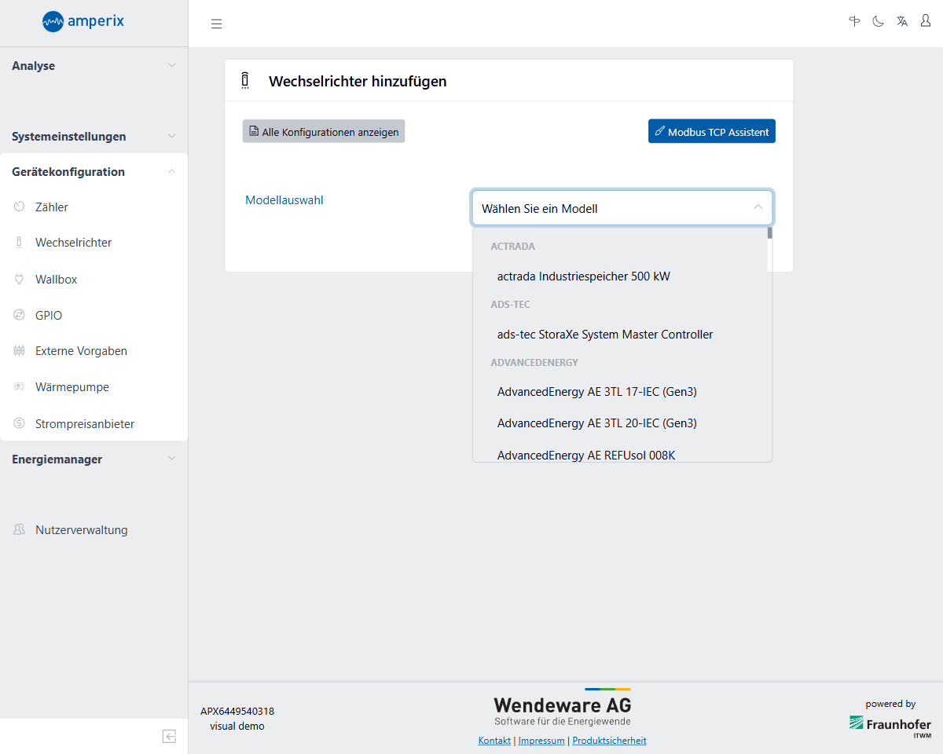Image resolution: width=943 pixels, height=754 pixels.
Task: Click the palm tree icon in header
Action: [855, 22]
